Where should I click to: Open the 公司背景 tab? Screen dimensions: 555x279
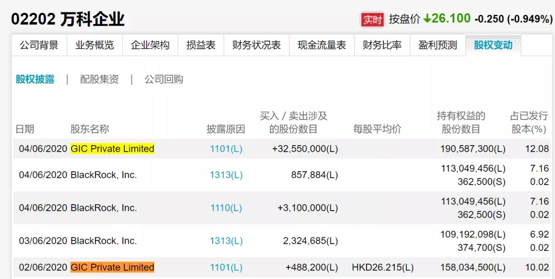coord(39,45)
